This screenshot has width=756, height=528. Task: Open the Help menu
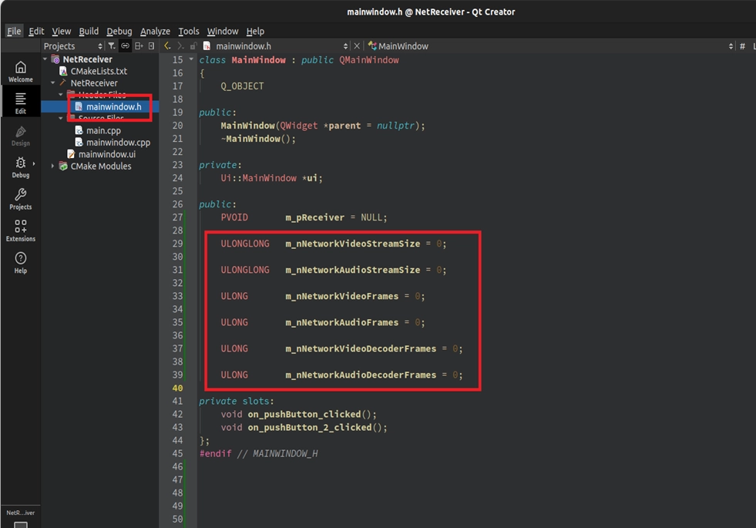pos(255,31)
